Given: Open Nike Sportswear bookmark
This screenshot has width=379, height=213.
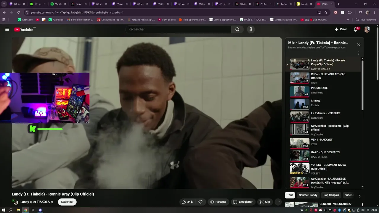Looking at the screenshot, I should pos(192,20).
